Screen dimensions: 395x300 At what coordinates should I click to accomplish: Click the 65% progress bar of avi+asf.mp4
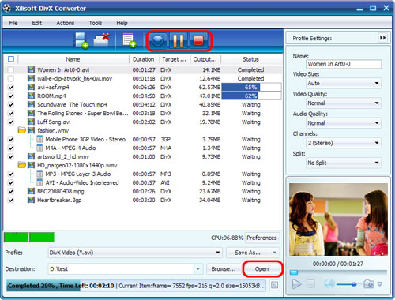251,88
